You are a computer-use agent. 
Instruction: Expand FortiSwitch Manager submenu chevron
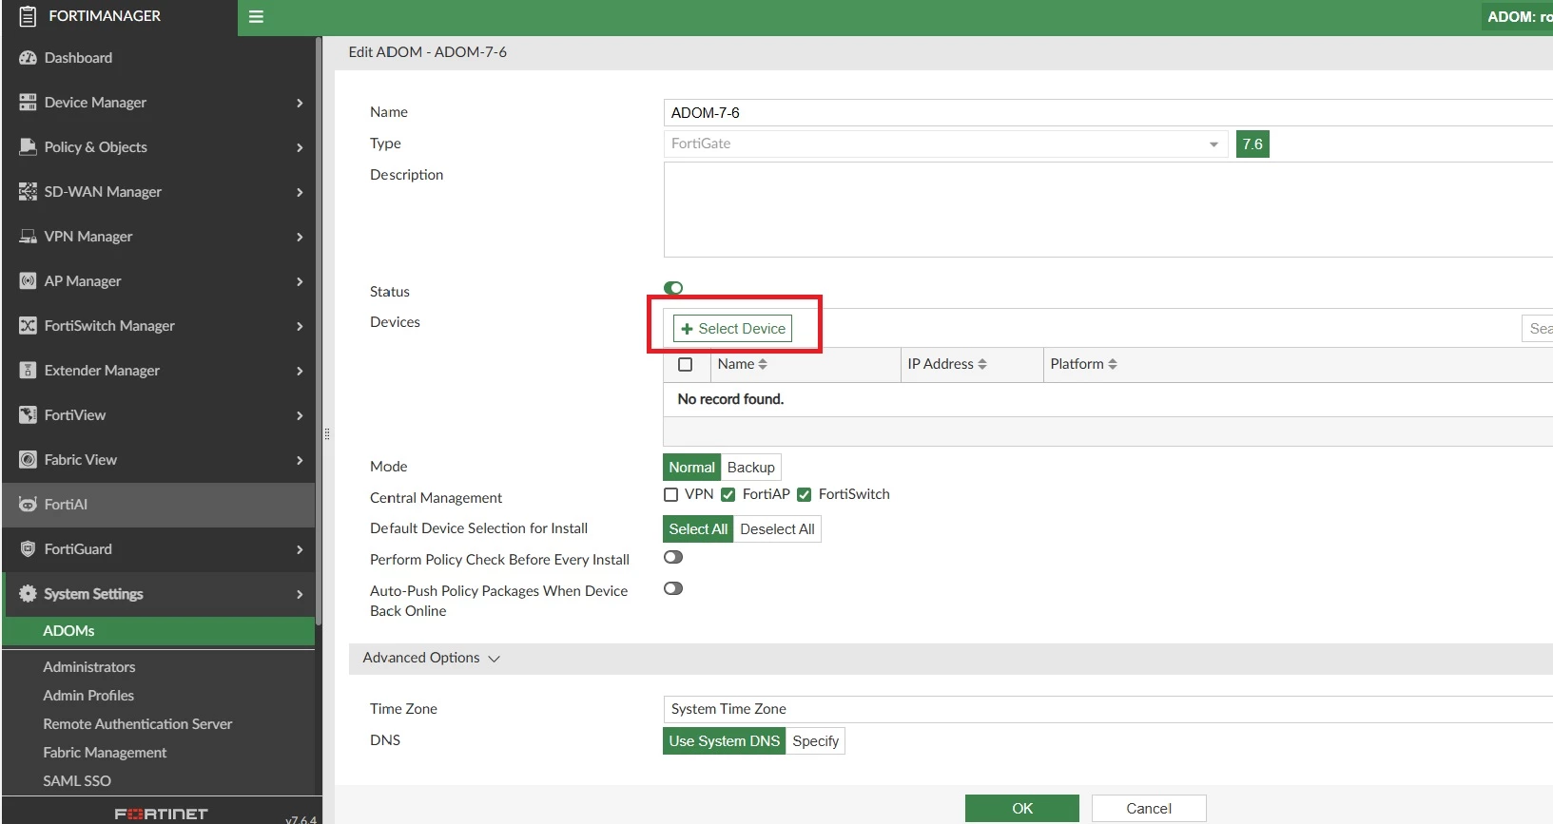point(300,326)
